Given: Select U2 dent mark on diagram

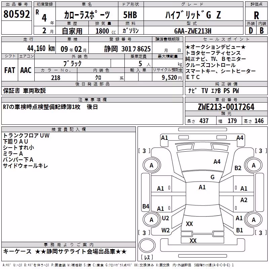Looking at the screenshot, I should (x=165, y=218).
